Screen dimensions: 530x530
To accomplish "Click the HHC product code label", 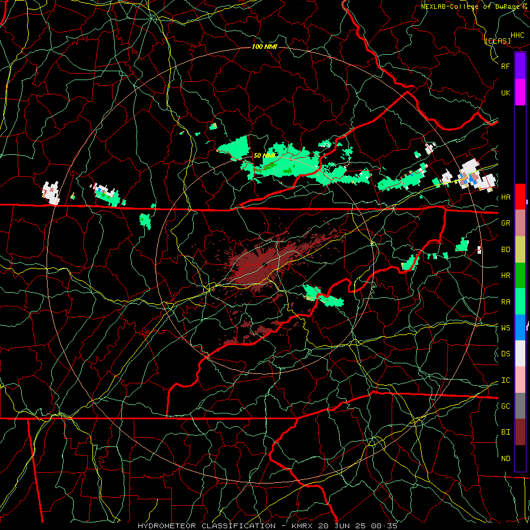I will (x=517, y=35).
